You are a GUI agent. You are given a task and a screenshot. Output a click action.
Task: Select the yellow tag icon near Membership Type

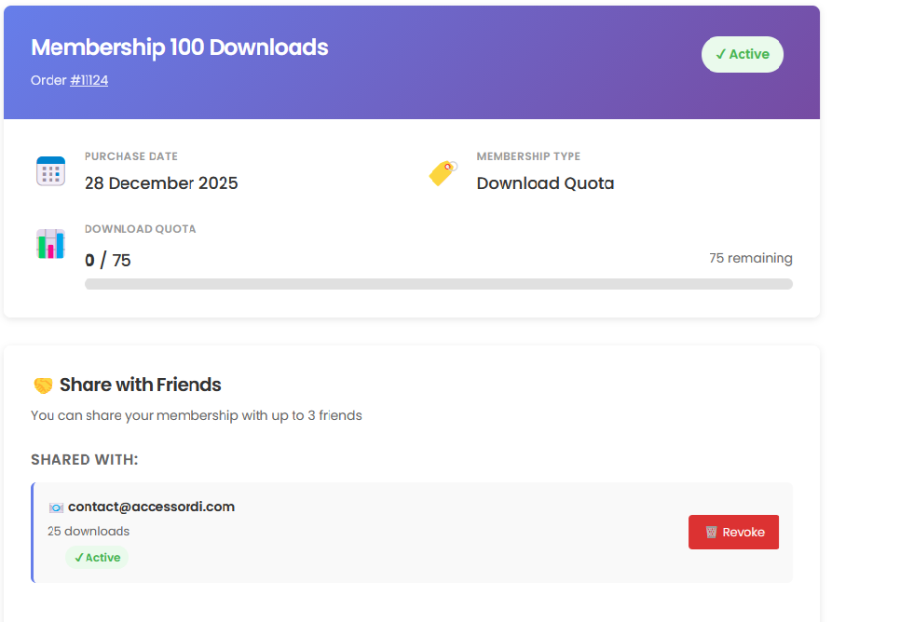tap(442, 172)
